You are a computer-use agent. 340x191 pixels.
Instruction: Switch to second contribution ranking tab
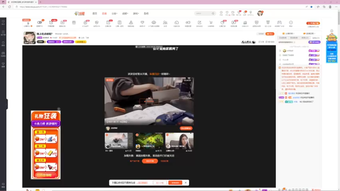tap(294, 38)
